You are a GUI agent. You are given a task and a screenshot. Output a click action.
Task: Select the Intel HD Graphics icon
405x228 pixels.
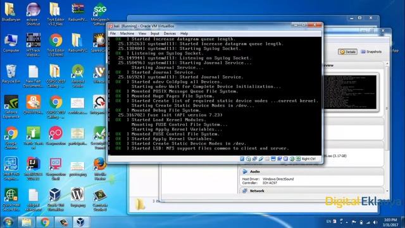click(x=11, y=168)
